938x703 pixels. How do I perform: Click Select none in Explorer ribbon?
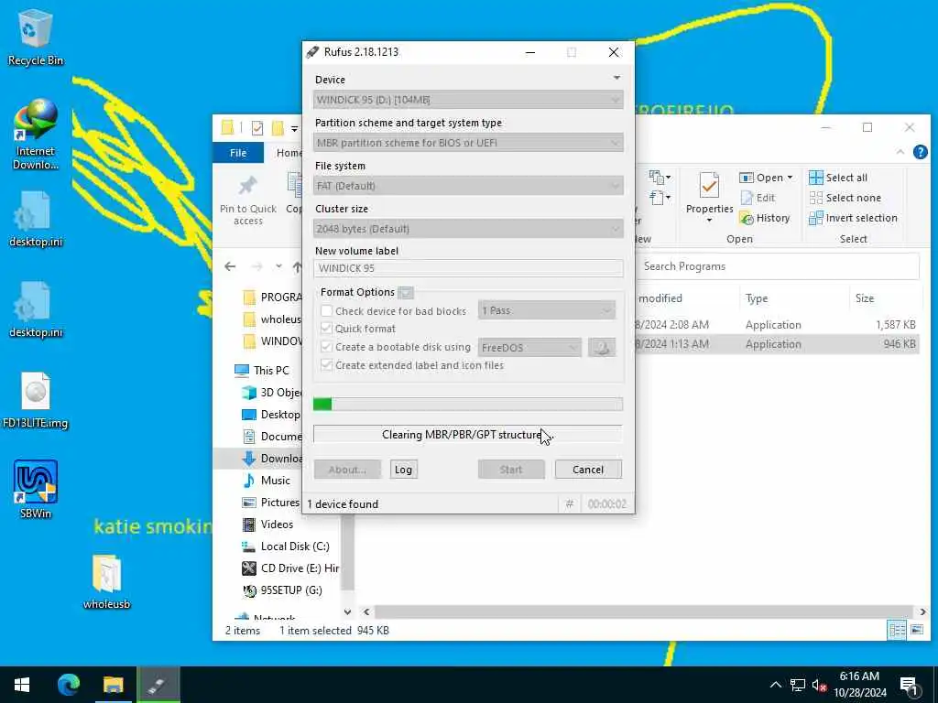tap(845, 198)
